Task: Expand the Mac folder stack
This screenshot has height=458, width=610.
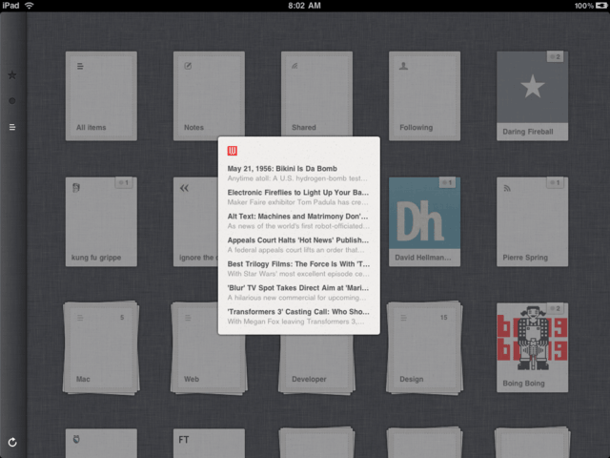Action: pyautogui.click(x=101, y=347)
